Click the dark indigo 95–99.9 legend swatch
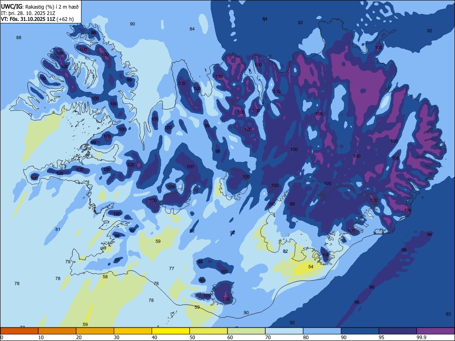Screen dimensions: 455x341 coord(398,331)
